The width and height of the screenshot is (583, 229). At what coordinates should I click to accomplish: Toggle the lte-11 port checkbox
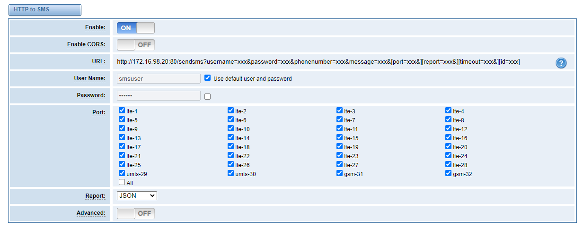(x=340, y=128)
